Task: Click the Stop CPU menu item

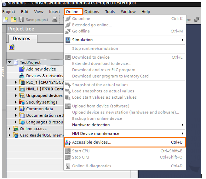Action: [125, 157]
